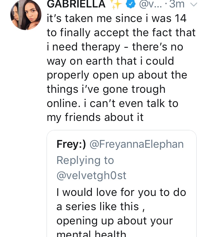Open quoted tweet at "I would love for you"
Screen dimensions: 207x237
(121, 192)
